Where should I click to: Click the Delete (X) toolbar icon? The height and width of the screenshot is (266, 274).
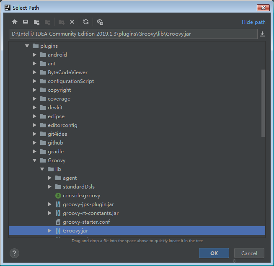tap(72, 22)
